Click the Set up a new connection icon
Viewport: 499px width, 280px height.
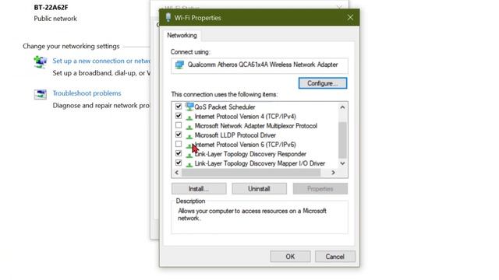pos(41,62)
